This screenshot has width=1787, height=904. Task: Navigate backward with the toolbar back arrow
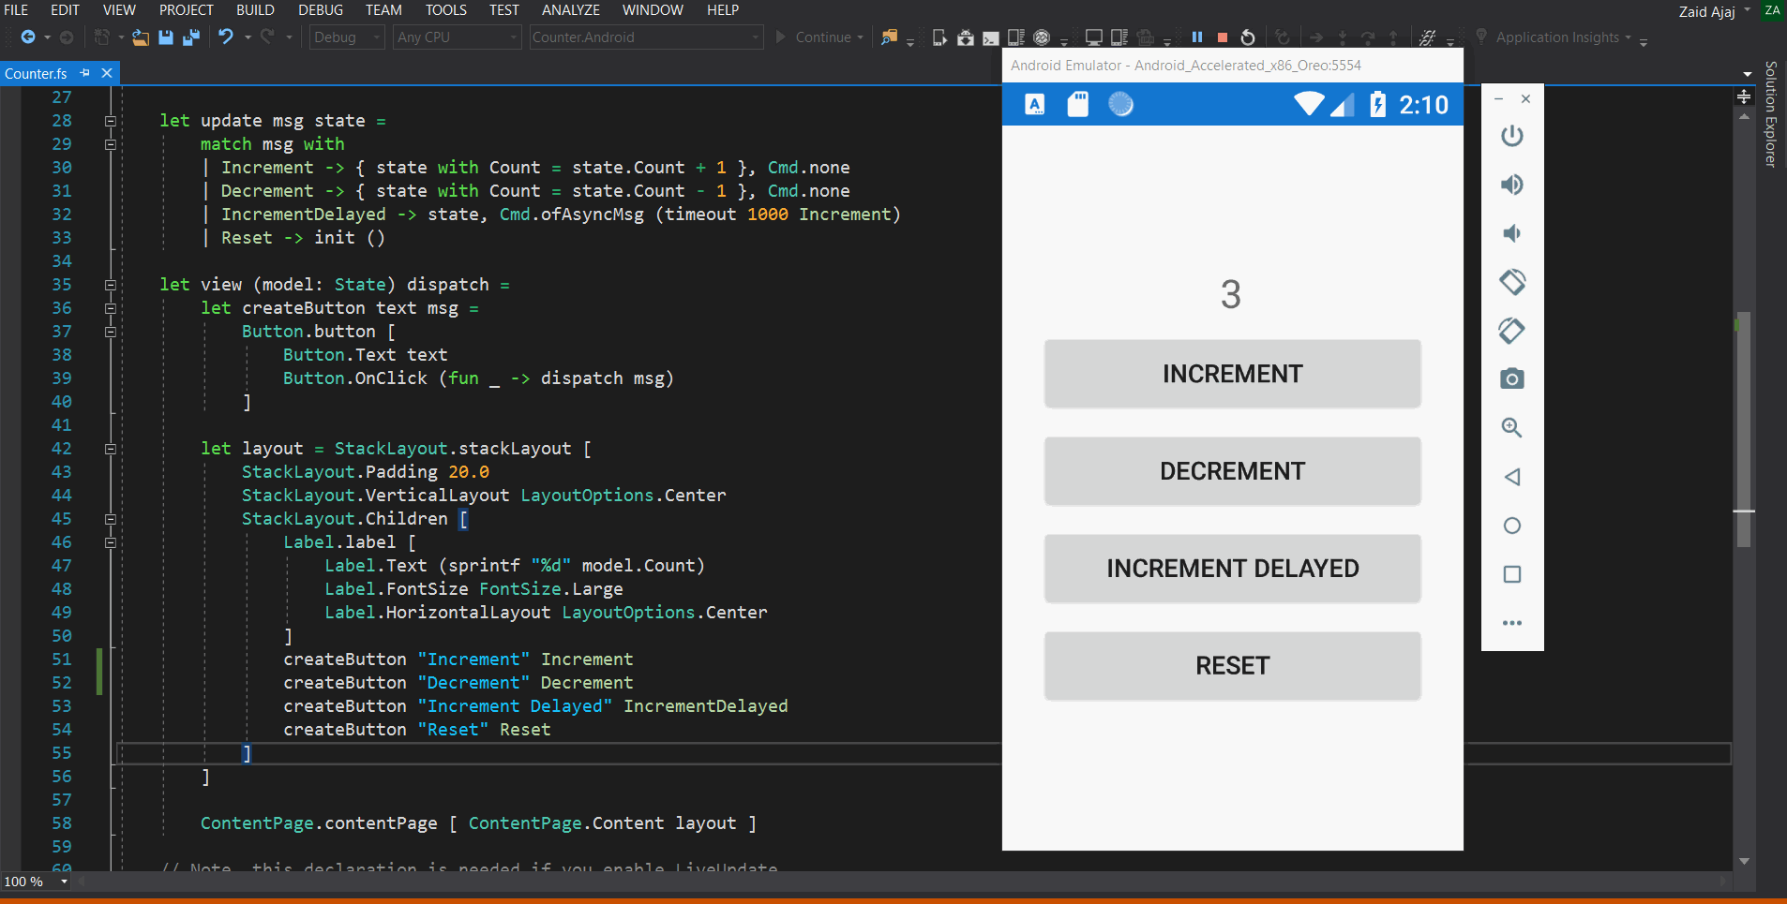28,37
